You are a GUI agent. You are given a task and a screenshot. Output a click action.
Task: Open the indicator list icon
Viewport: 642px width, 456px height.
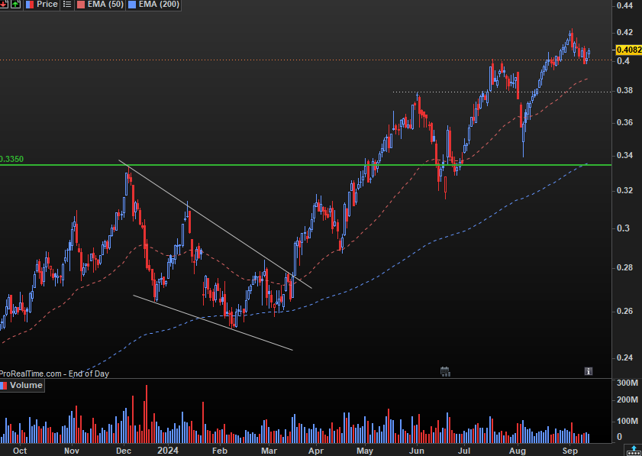click(x=66, y=5)
